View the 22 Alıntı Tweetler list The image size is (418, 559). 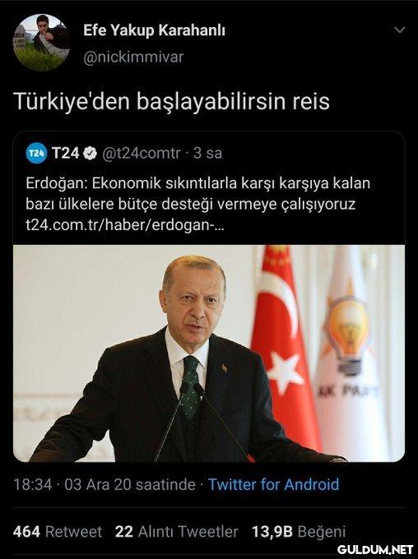tap(176, 532)
